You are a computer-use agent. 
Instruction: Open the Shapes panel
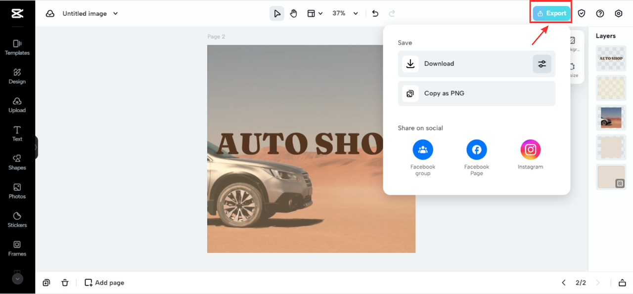[x=17, y=162]
